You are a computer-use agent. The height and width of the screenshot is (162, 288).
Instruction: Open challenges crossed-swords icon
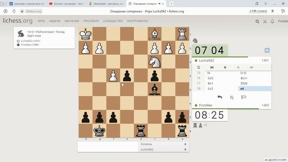[x=265, y=22]
